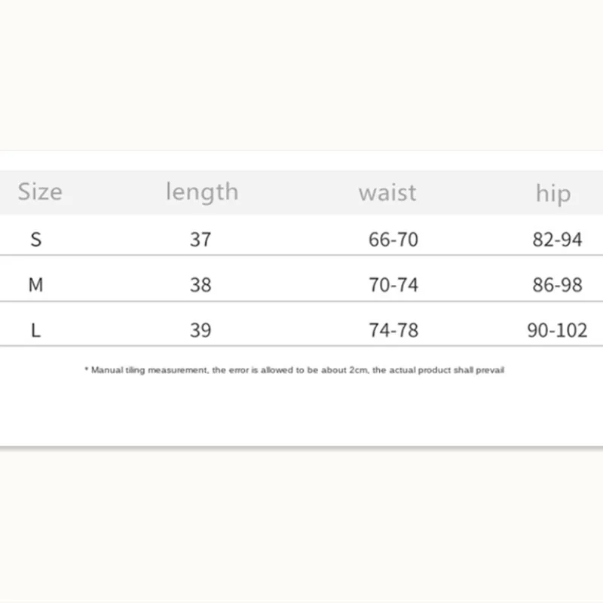Select length value 39 for size L
The height and width of the screenshot is (603, 603).
(x=200, y=330)
